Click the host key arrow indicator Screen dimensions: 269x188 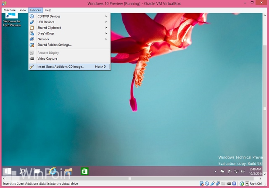click(247, 183)
